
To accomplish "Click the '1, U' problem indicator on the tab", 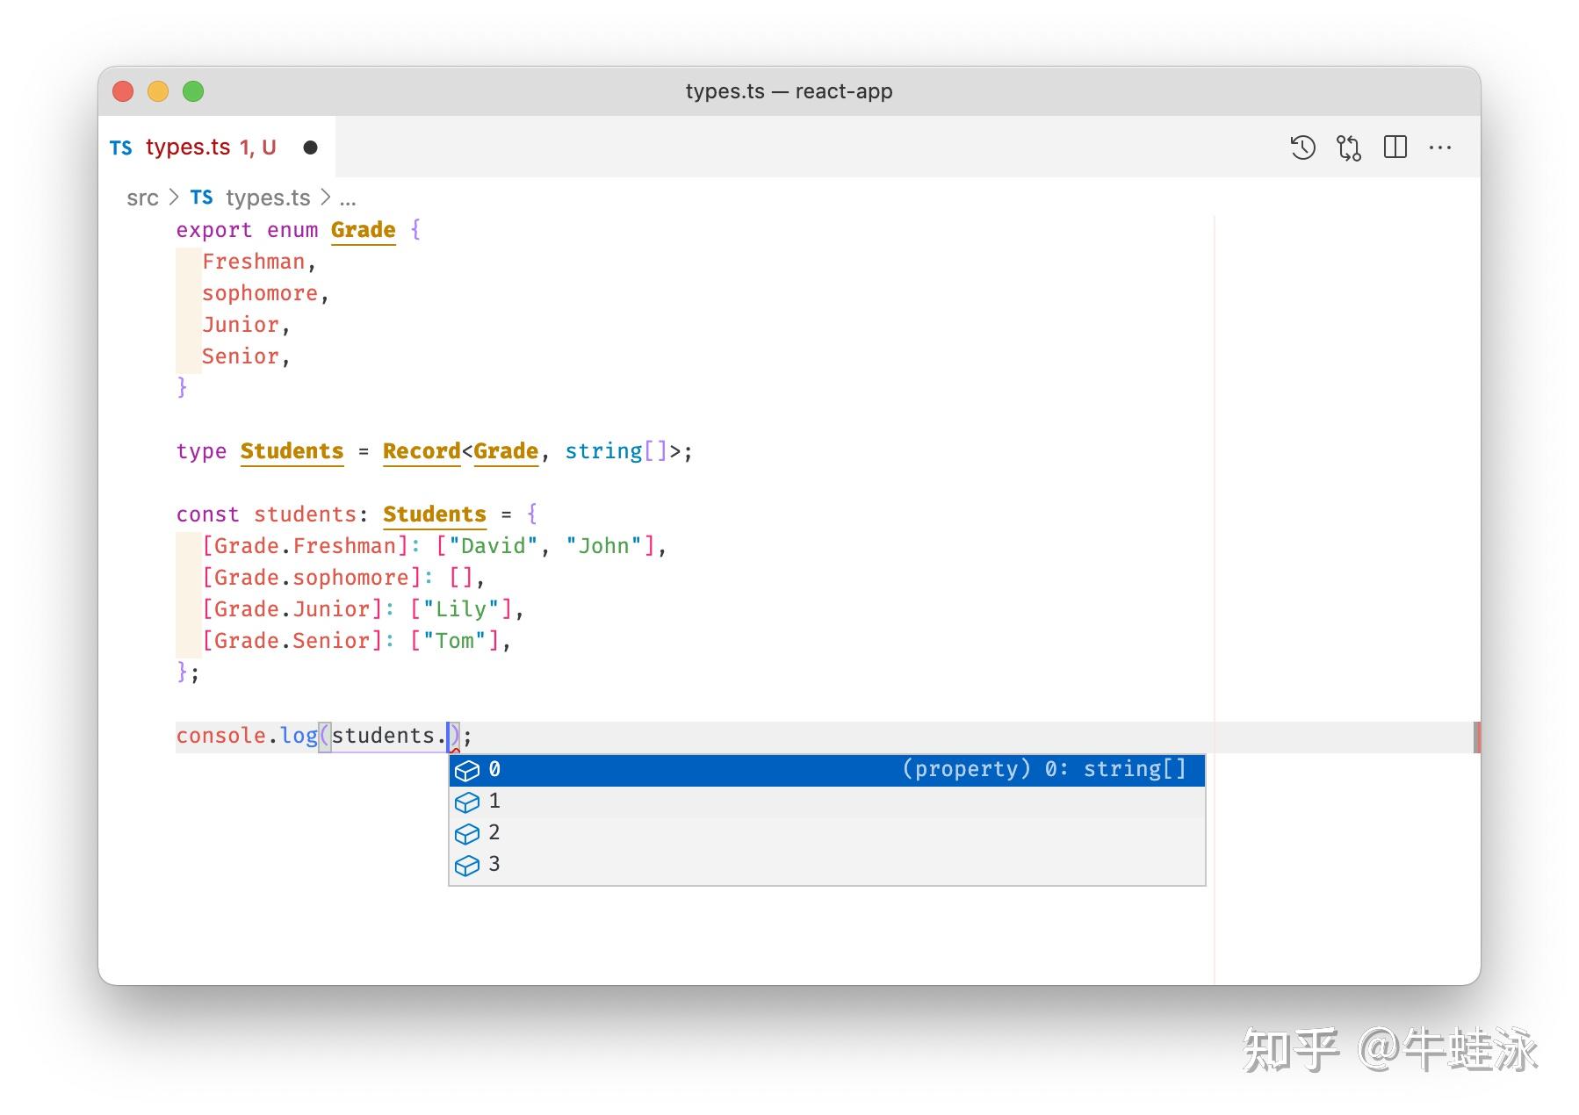I will pos(258,147).
